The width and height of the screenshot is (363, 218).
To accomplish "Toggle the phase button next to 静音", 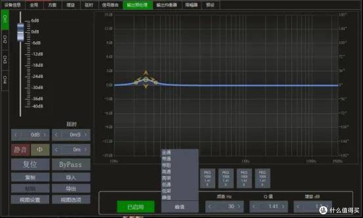I will click(40, 150).
